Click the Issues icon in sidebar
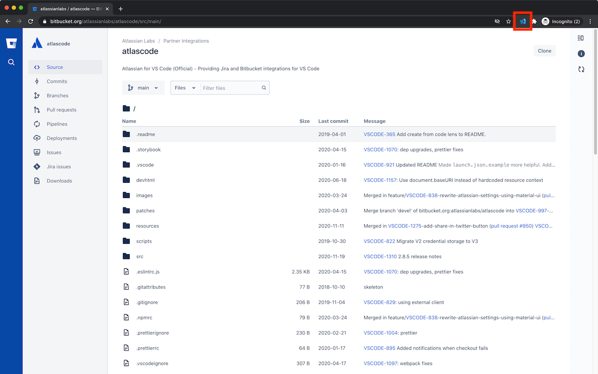This screenshot has height=374, width=598. (x=37, y=152)
